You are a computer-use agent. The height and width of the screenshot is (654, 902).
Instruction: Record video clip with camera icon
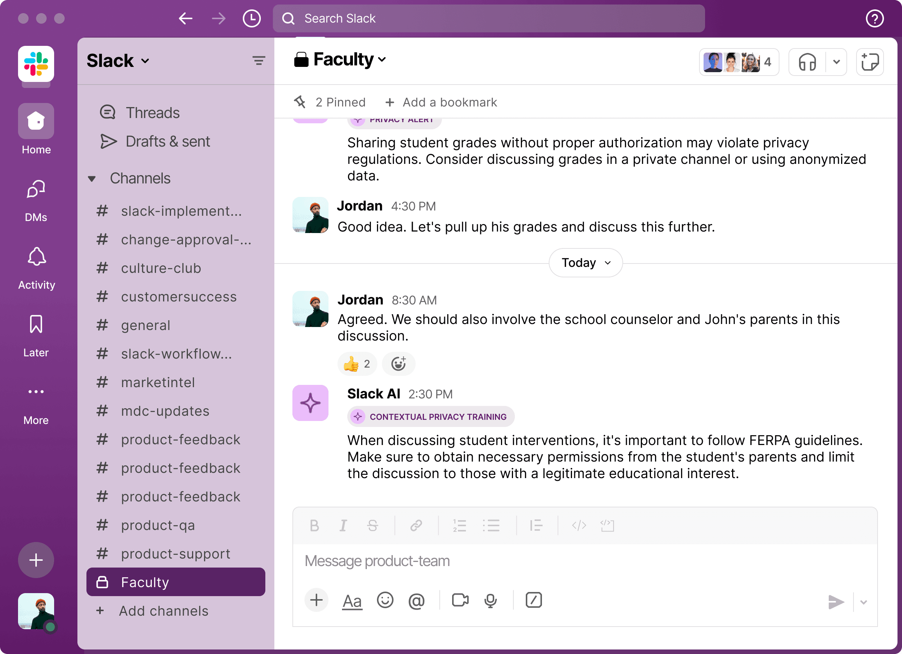tap(460, 600)
